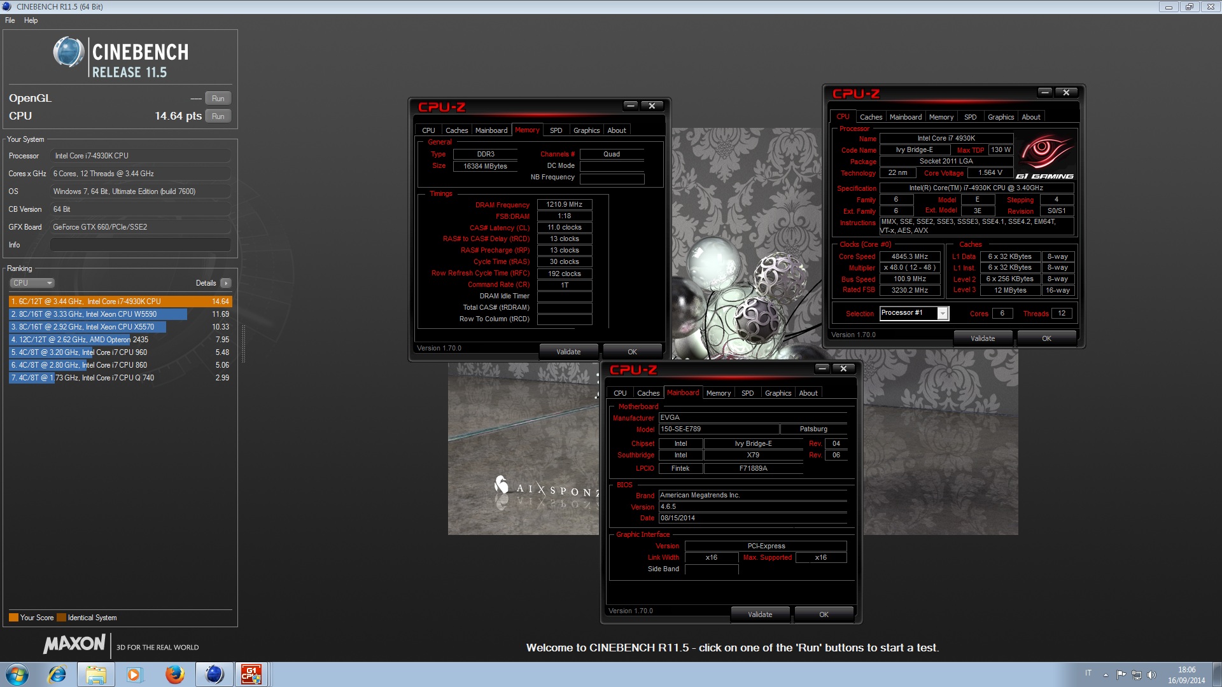Minimize the Memory CPU-Z window
The image size is (1222, 687).
630,106
